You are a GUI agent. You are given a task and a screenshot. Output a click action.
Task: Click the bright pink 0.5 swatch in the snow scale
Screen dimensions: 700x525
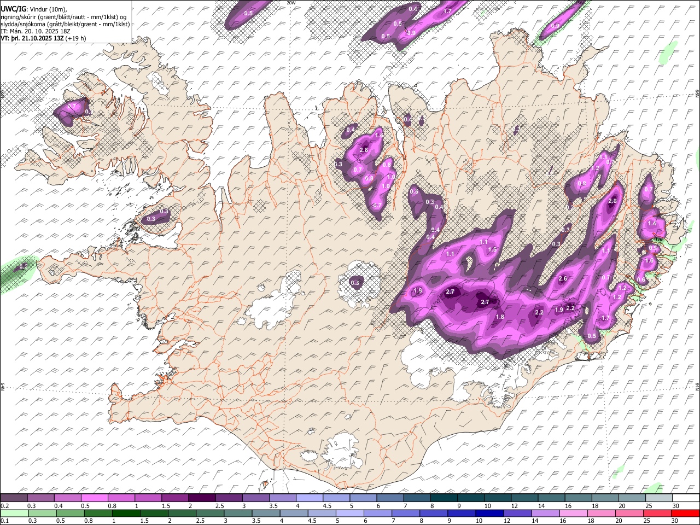[95, 498]
